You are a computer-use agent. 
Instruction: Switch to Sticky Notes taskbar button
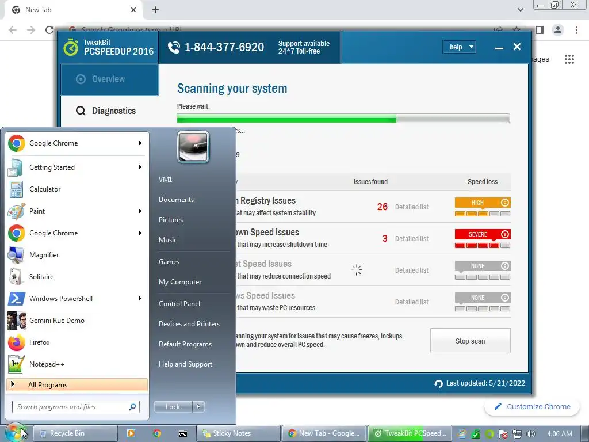coord(239,433)
